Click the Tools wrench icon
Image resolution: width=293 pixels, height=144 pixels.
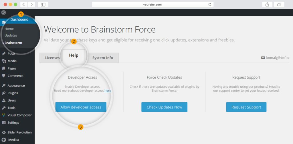point(4,108)
